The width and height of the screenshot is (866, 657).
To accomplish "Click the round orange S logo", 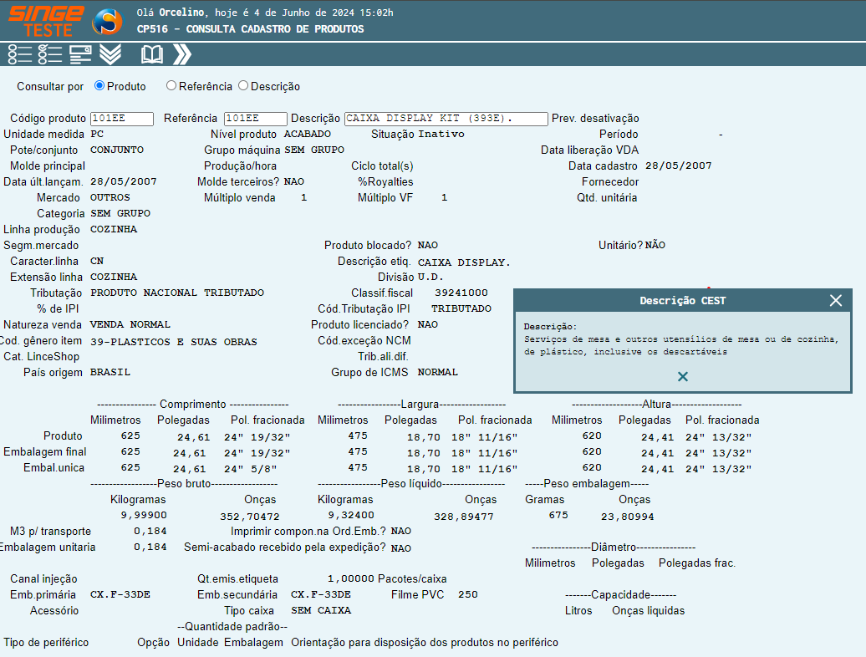I will click(107, 21).
